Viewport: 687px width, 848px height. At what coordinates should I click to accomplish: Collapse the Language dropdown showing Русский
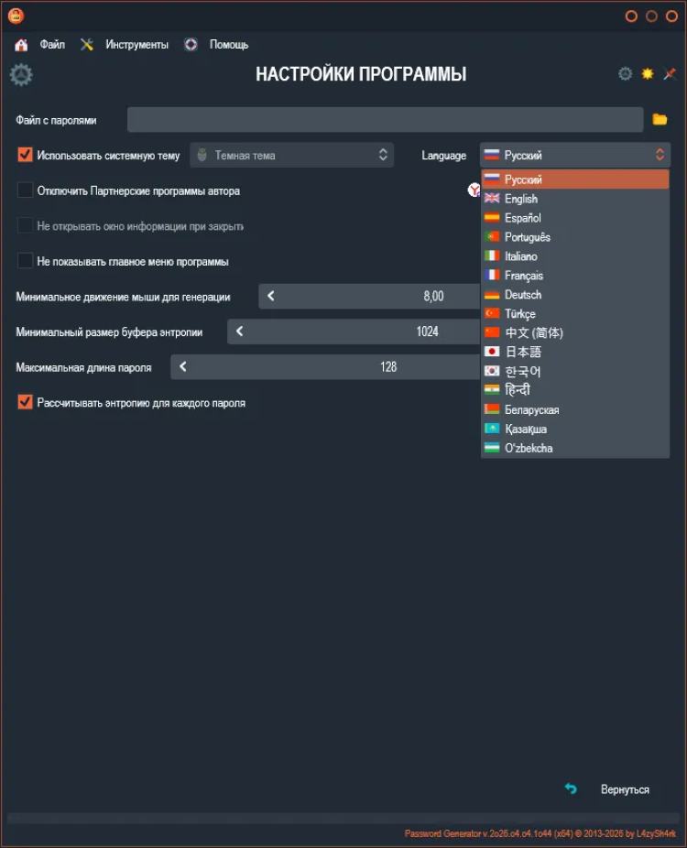point(574,156)
